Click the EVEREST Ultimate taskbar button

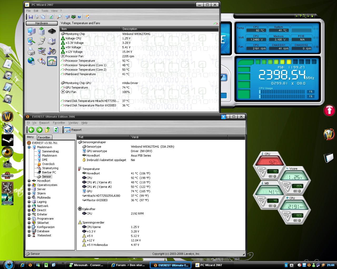click(171, 265)
